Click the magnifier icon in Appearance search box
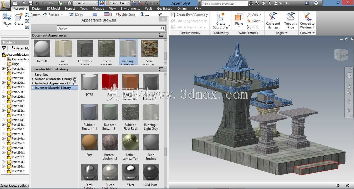Screen dimensions: 354x189 click(163, 28)
